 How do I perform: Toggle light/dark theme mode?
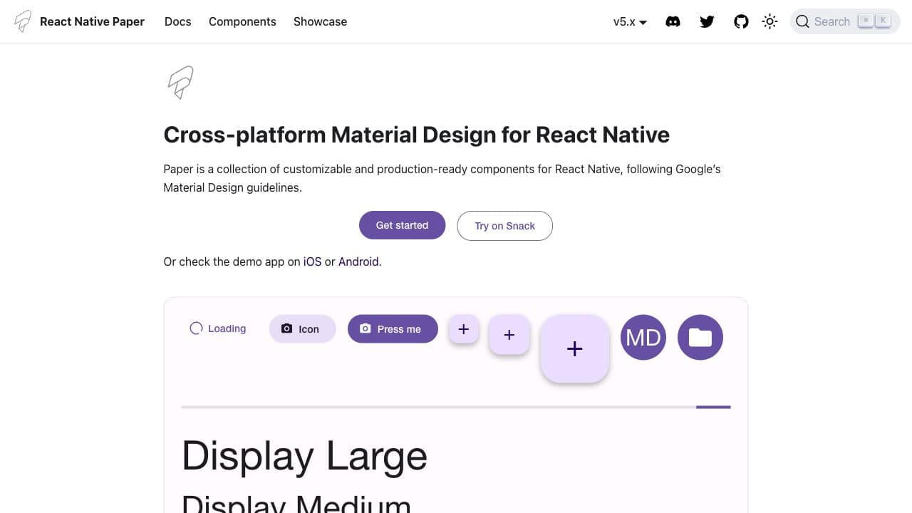[769, 21]
